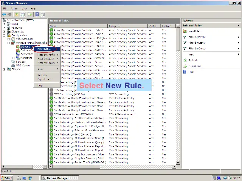Click View link in Actions pane

pyautogui.click(x=191, y=54)
